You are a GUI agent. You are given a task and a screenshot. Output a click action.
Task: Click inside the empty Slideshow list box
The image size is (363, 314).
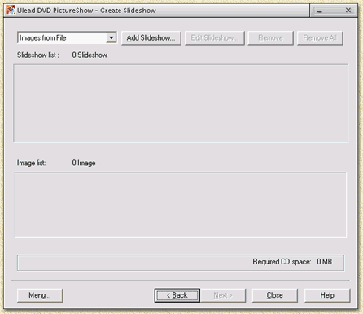pyautogui.click(x=181, y=103)
